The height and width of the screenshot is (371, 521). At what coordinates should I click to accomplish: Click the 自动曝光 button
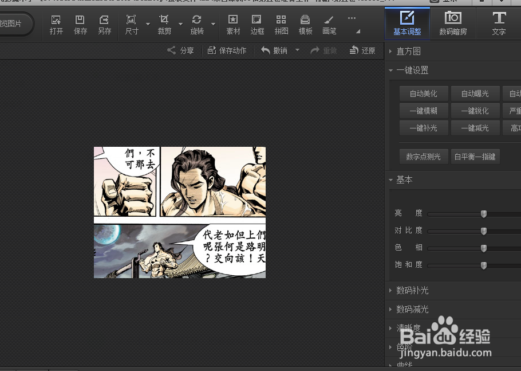475,93
